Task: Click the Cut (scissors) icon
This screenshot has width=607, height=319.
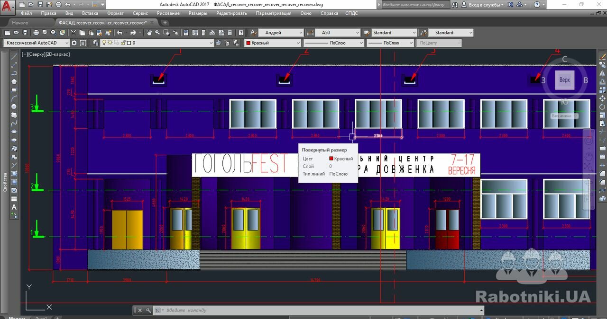Action: (x=73, y=33)
